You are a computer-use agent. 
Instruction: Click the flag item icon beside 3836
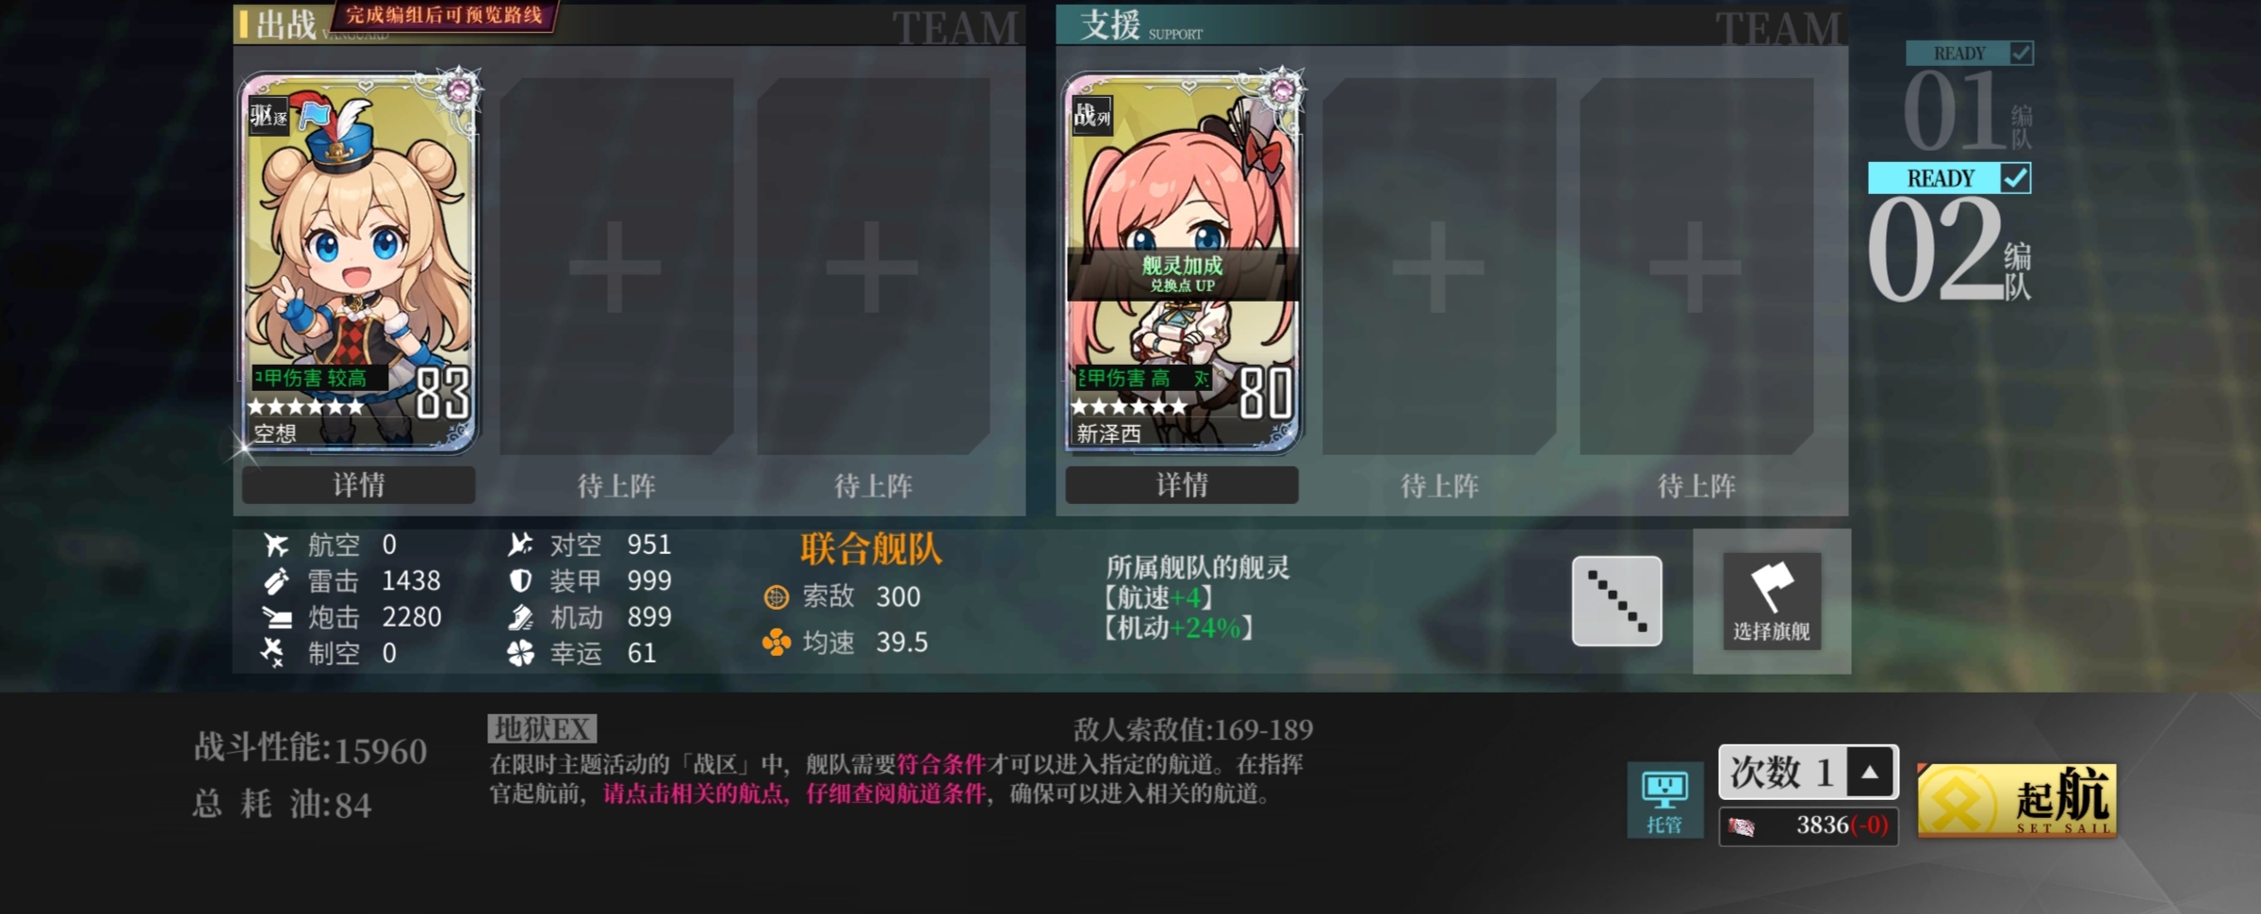1741,826
